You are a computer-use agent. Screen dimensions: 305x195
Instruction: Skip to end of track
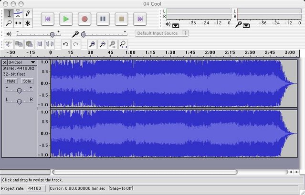140,19
